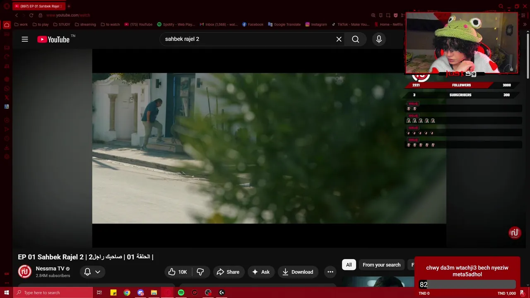Open a new browser tab
Image resolution: width=530 pixels, height=298 pixels.
pyautogui.click(x=69, y=6)
